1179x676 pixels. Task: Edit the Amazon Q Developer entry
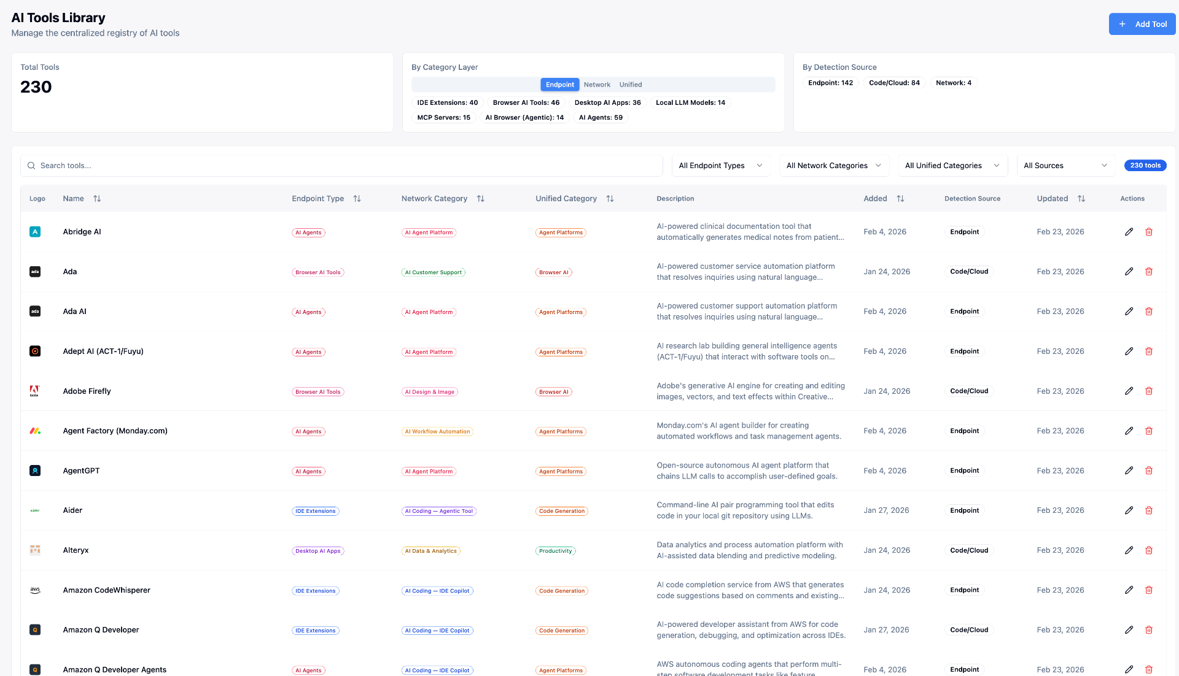click(1129, 630)
